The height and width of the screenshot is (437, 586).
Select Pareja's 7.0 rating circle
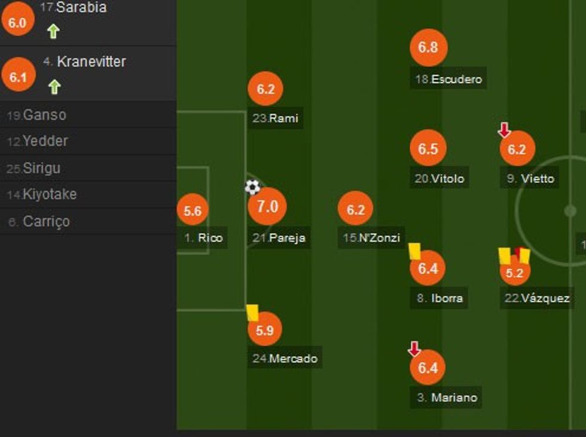[x=267, y=207]
